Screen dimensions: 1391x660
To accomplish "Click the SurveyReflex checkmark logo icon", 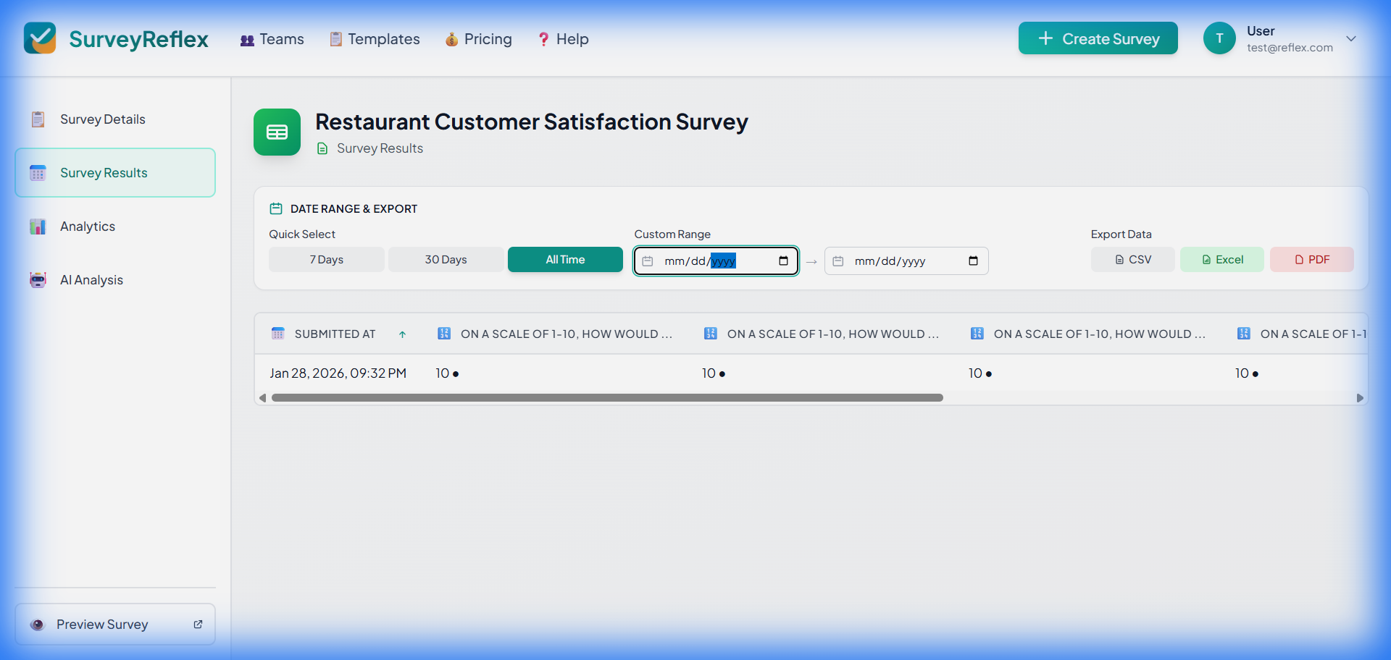I will pos(40,38).
